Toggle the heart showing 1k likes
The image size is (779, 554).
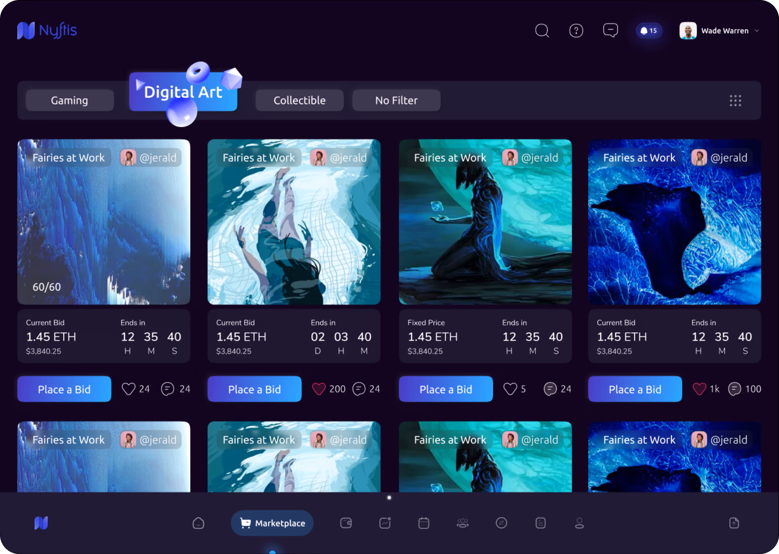point(699,389)
